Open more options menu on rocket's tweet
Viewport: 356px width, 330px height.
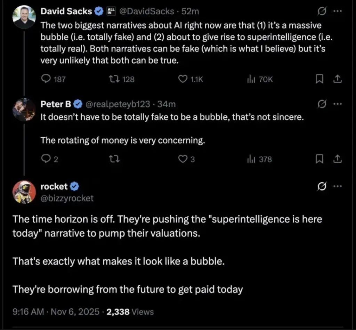(338, 187)
